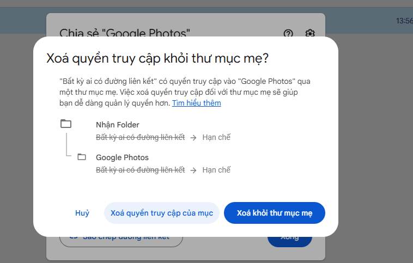The height and width of the screenshot is (263, 413).
Task: Click the arrow icon in Google Photos row
Action: click(193, 170)
